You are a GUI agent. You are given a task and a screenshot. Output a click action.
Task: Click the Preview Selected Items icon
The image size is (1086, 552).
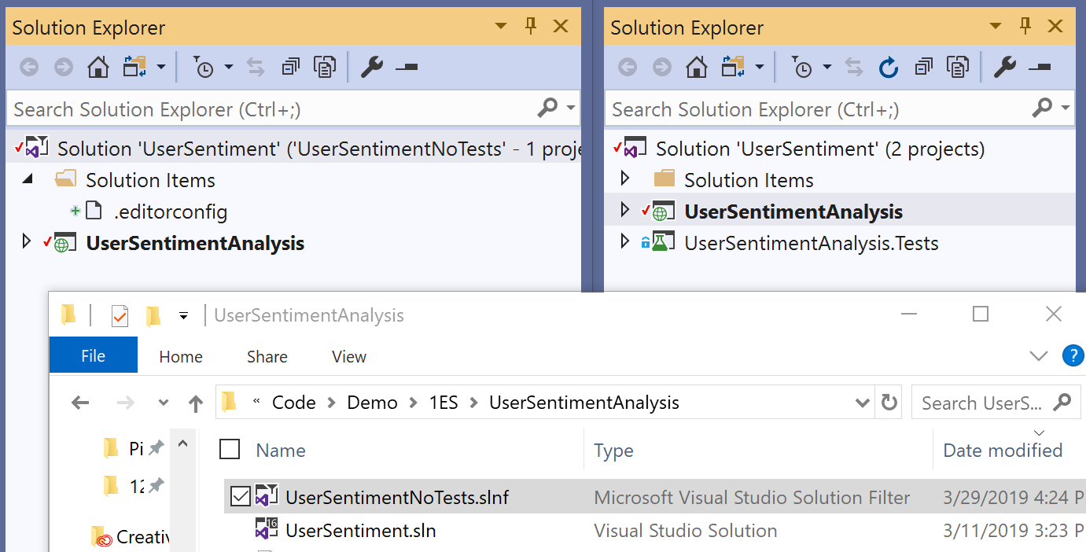(x=325, y=67)
